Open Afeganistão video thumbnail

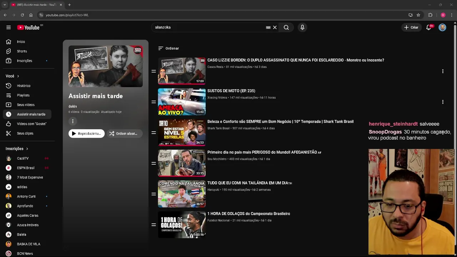182,163
